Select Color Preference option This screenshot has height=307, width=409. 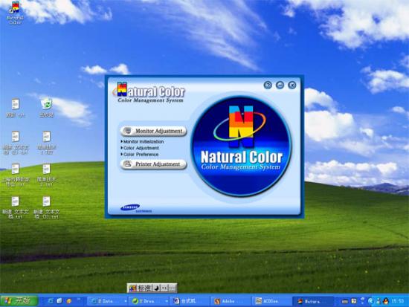140,154
